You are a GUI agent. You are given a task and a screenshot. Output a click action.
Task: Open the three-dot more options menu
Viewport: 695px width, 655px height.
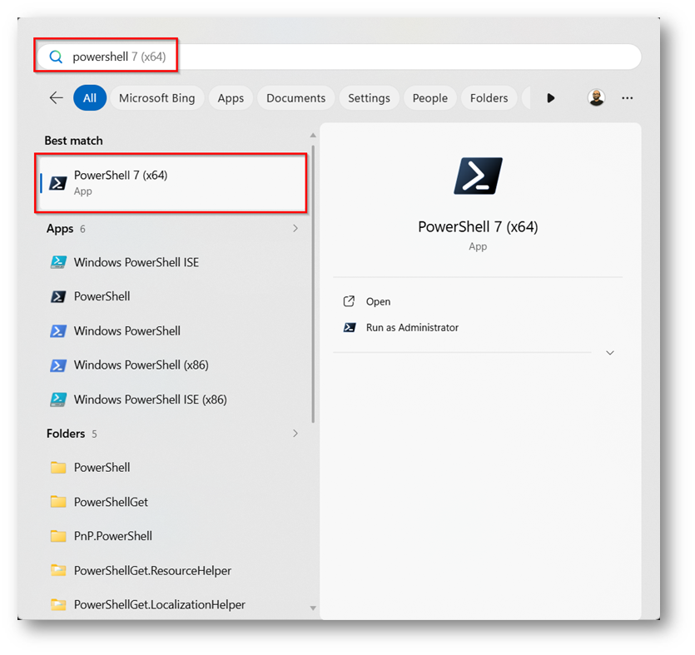coord(628,97)
